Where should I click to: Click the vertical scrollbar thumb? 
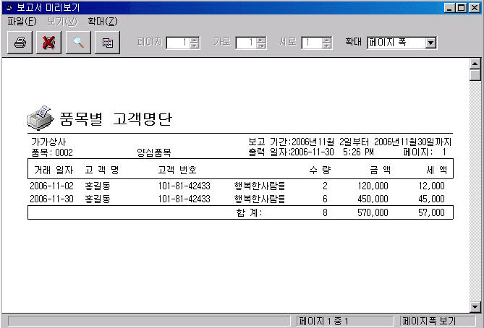pos(475,75)
